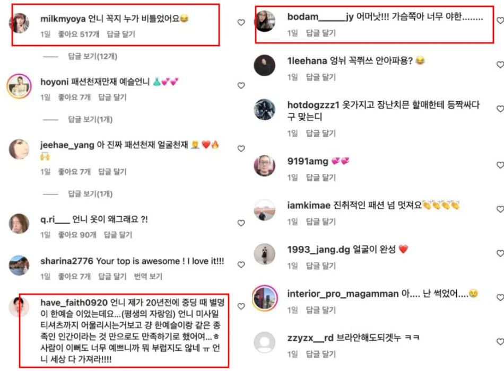The image size is (504, 371).
Task: View 좋아요 90개 on q.ri___ comment
Action: click(77, 235)
